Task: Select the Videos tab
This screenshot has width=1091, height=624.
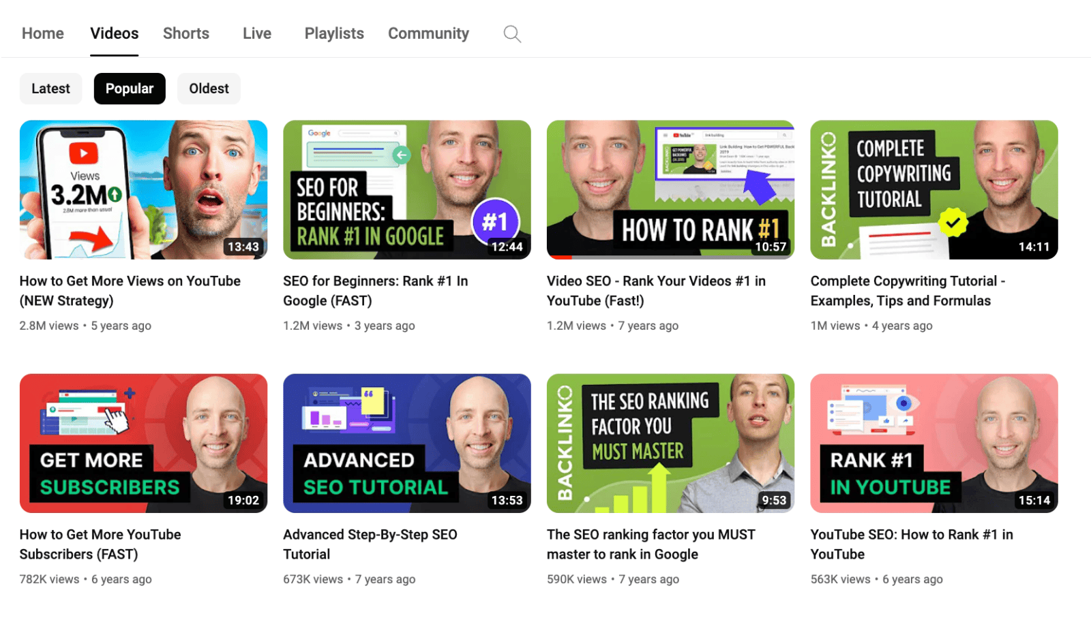Action: tap(114, 33)
